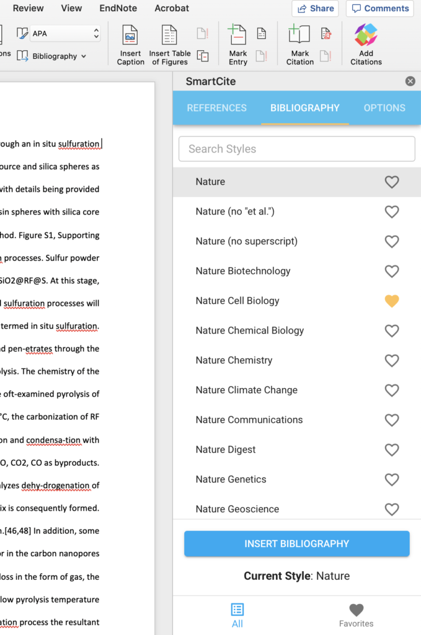
Task: Click the Insert Table of Figures icon
Action: point(169,35)
